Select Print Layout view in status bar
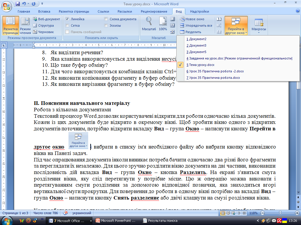The image size is (301, 225). coord(223,213)
